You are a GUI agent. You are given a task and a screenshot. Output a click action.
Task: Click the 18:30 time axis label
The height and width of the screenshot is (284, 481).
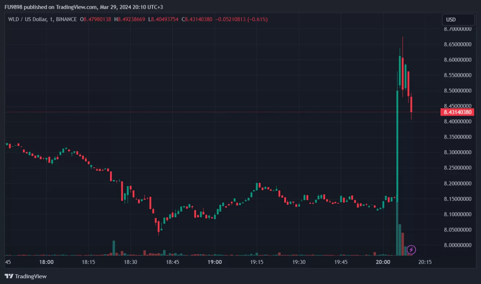130,262
